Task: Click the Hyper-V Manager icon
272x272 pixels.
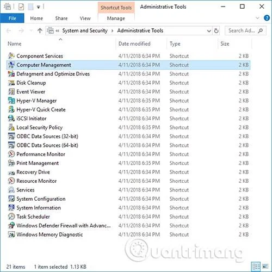Action: click(x=11, y=101)
